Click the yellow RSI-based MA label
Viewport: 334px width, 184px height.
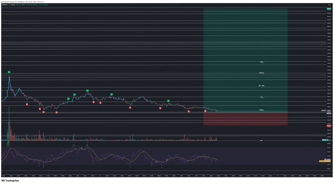pyautogui.click(x=325, y=161)
